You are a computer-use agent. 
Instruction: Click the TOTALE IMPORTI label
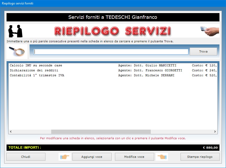click(x=25, y=148)
